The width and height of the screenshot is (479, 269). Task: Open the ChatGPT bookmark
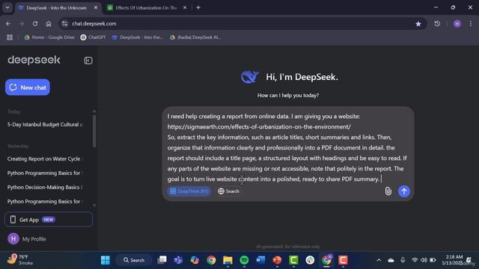point(93,37)
